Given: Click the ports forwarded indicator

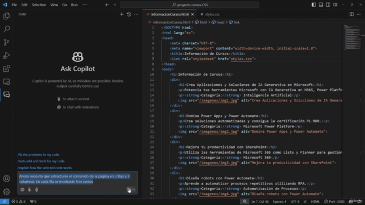Looking at the screenshot, I should point(33,202).
